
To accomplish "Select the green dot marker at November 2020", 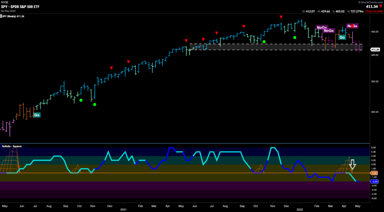I will point(94,104).
